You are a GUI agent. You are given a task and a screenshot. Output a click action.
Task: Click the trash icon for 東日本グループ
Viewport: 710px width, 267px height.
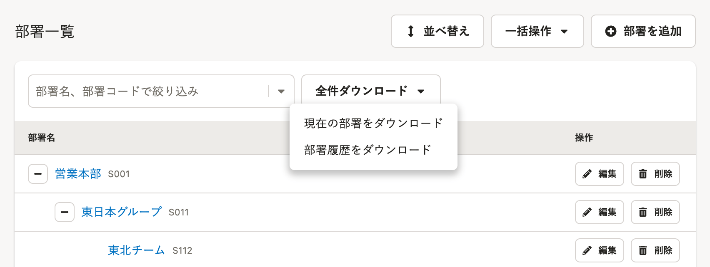point(643,212)
